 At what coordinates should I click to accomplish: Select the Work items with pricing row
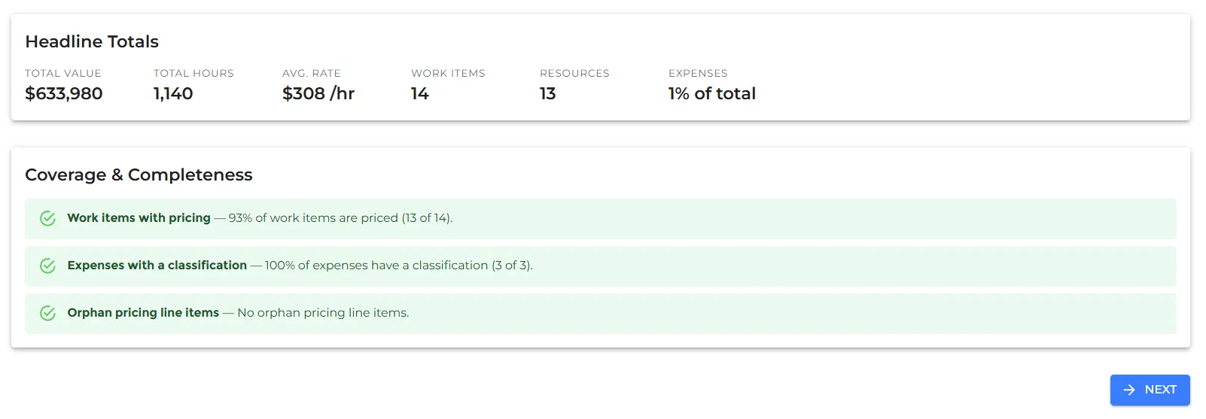point(600,218)
